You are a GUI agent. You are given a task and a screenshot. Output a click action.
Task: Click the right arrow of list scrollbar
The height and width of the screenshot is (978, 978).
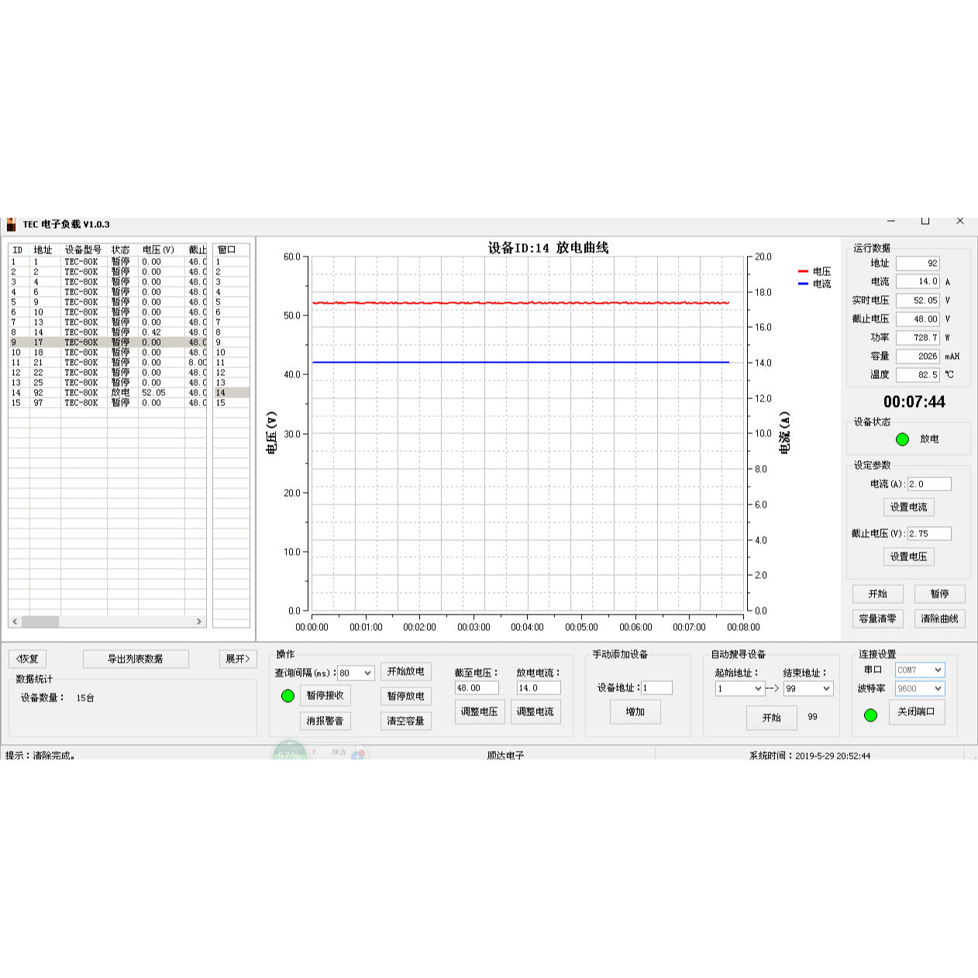pyautogui.click(x=199, y=622)
